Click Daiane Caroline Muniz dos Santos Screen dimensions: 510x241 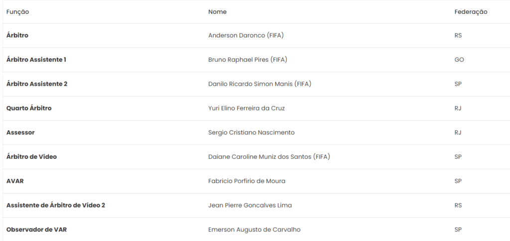pyautogui.click(x=269, y=157)
